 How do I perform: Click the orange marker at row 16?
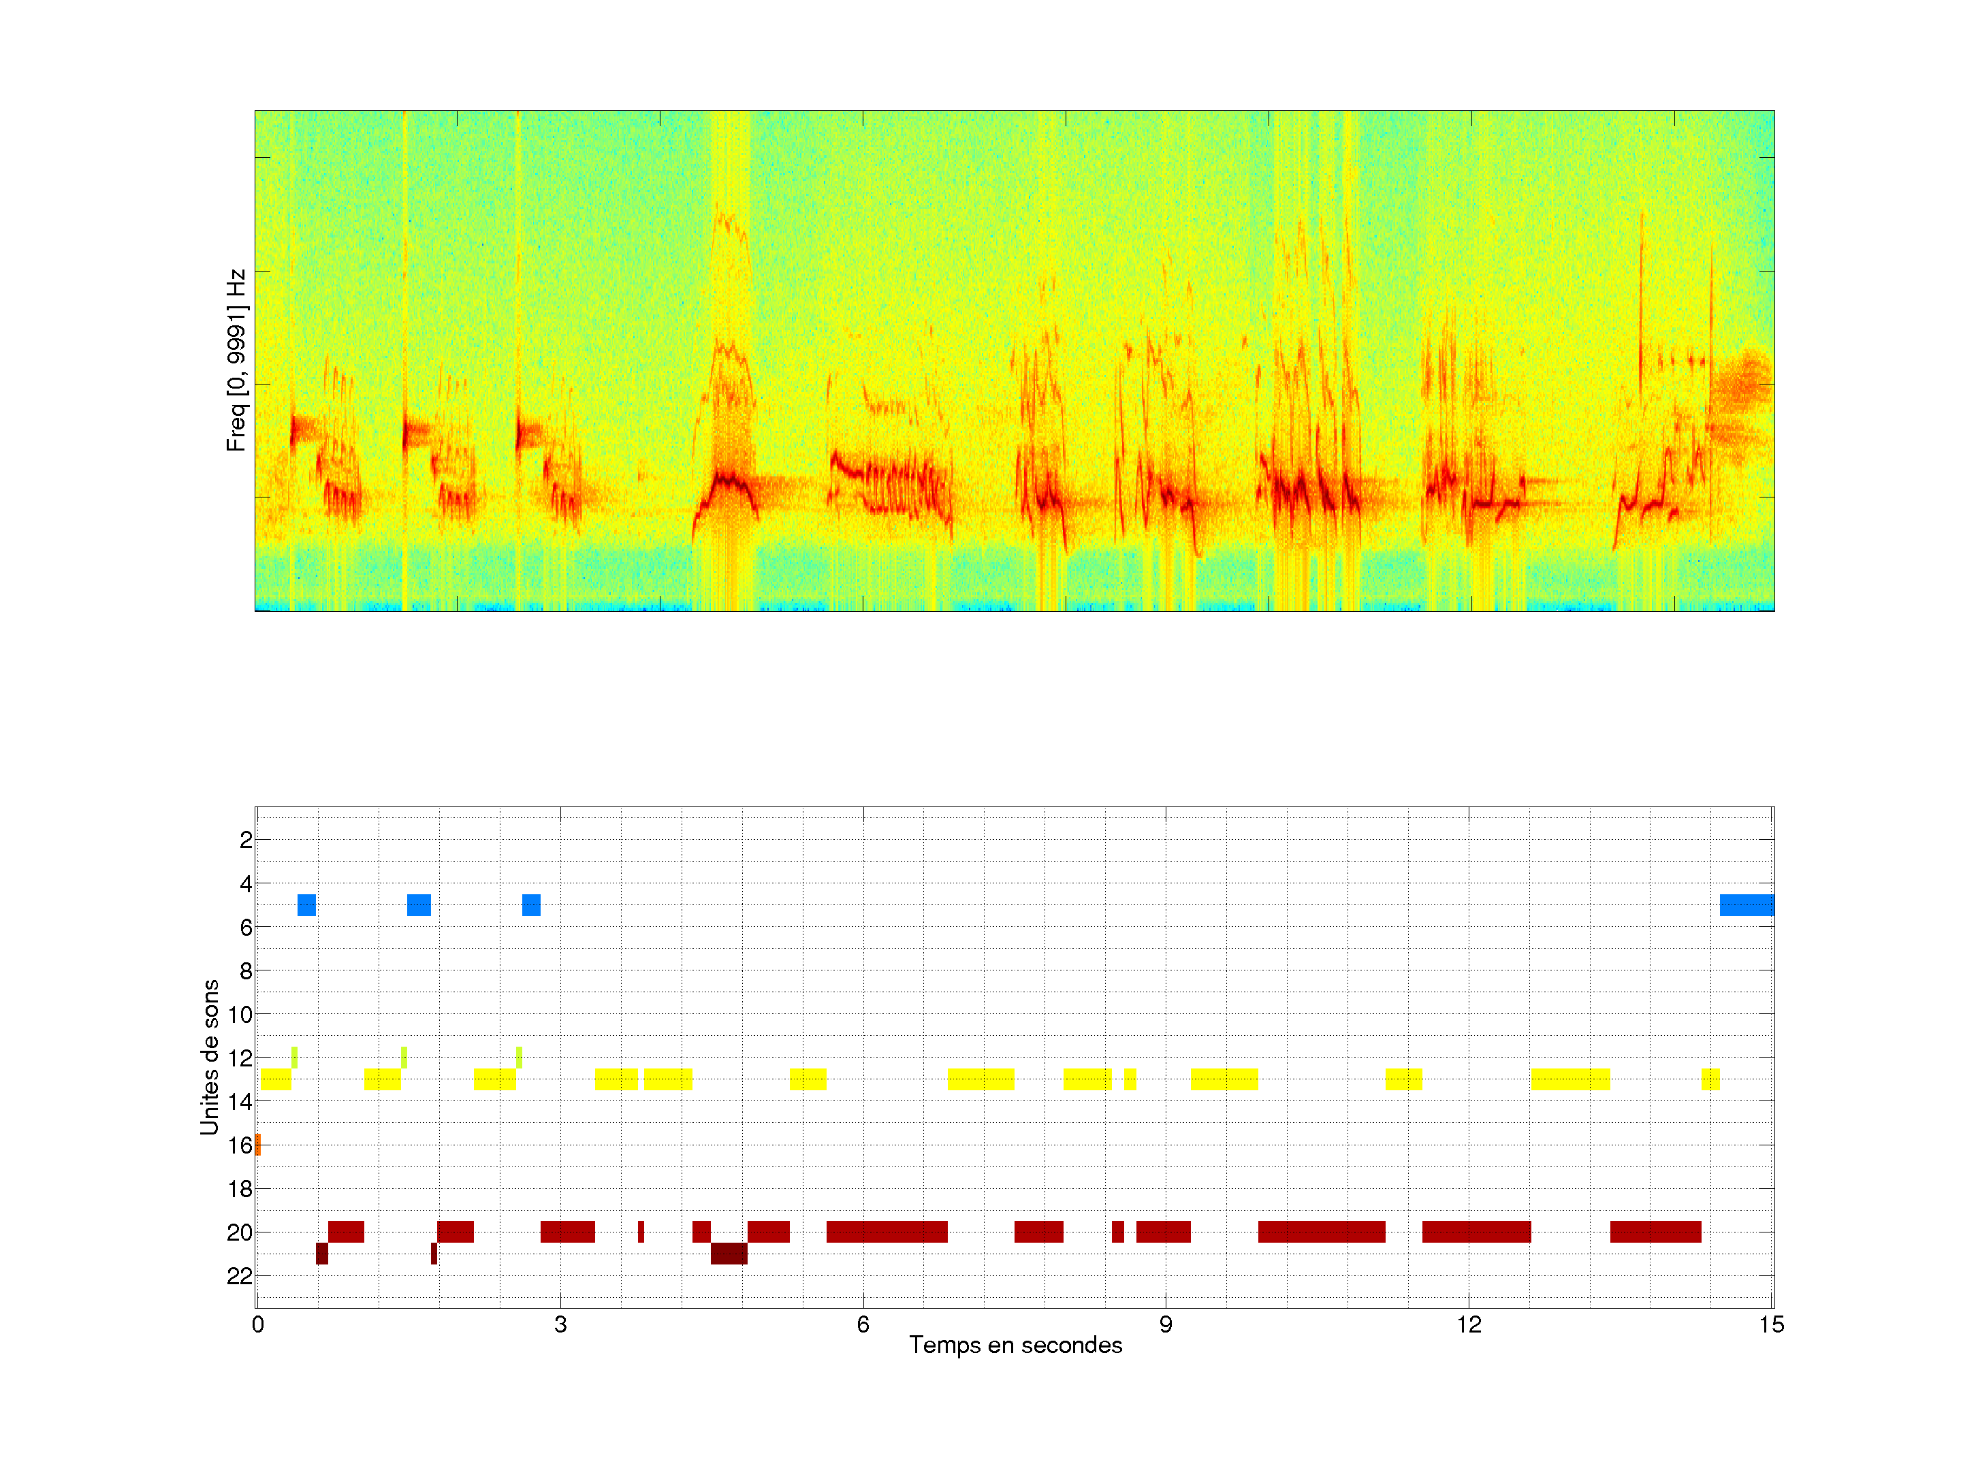click(258, 1144)
